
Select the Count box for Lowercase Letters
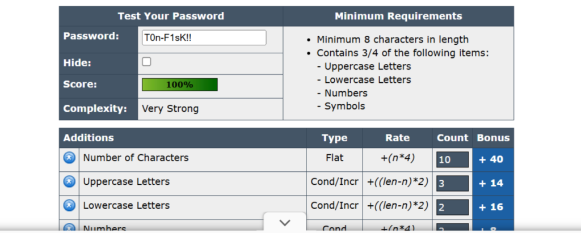[x=452, y=207]
